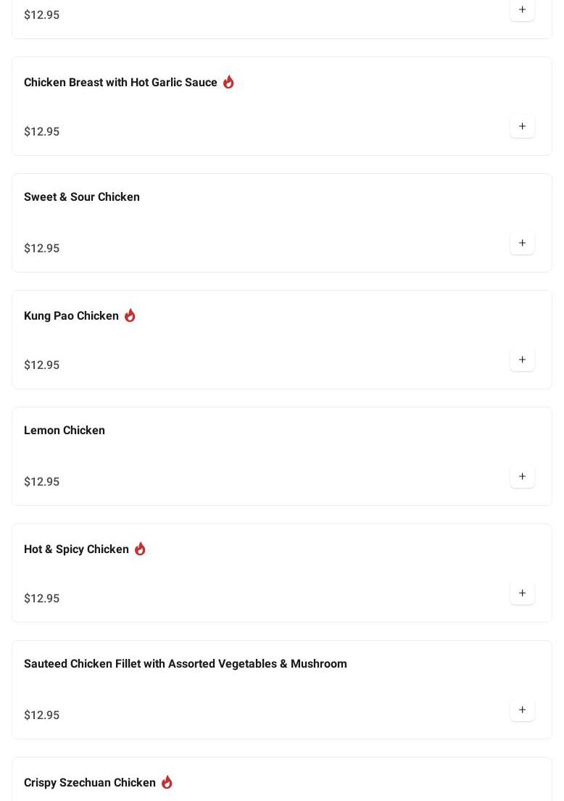Open the Sweet & Sour Chicken item
Screen dimensions: 564x801
(x=82, y=197)
